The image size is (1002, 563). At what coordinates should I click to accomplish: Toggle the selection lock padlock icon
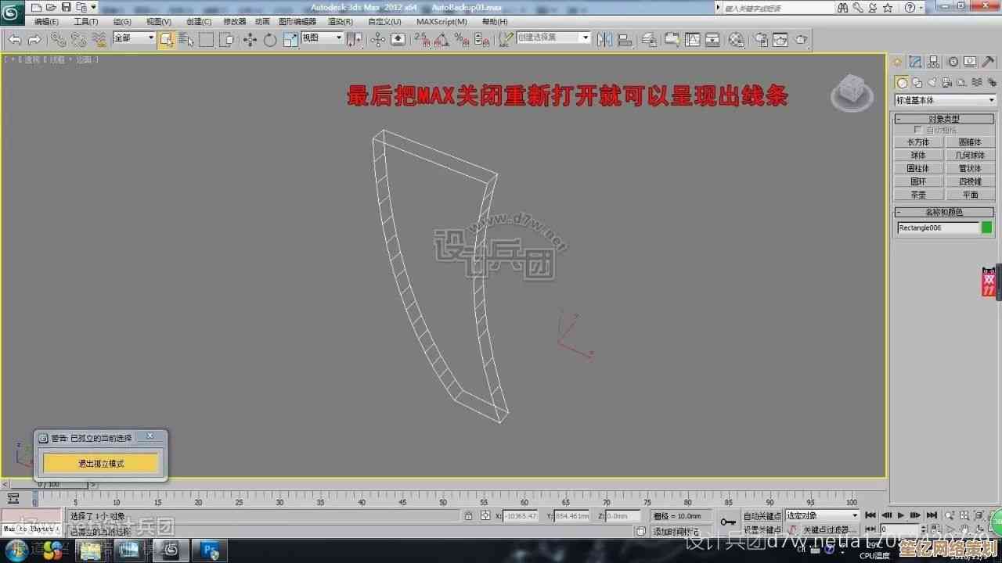click(x=468, y=516)
